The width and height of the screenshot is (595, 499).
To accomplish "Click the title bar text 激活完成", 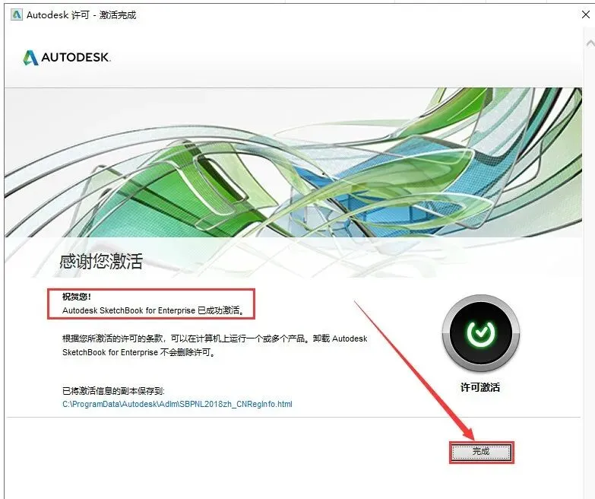I will point(118,14).
